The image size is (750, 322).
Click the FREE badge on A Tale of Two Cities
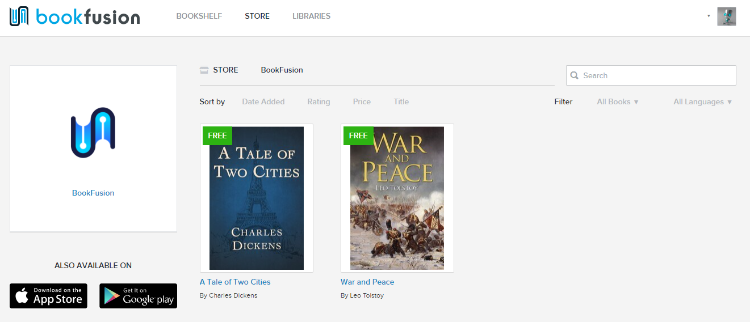[x=217, y=135]
